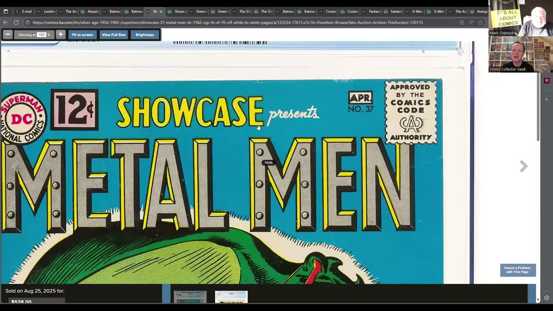Switch to the E-mail tab
553x311 pixels.
click(x=24, y=12)
